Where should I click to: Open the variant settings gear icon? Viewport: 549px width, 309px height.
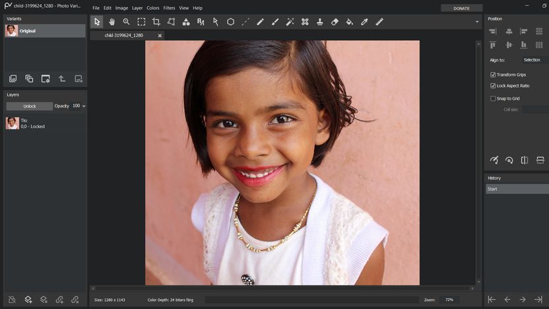coord(46,79)
